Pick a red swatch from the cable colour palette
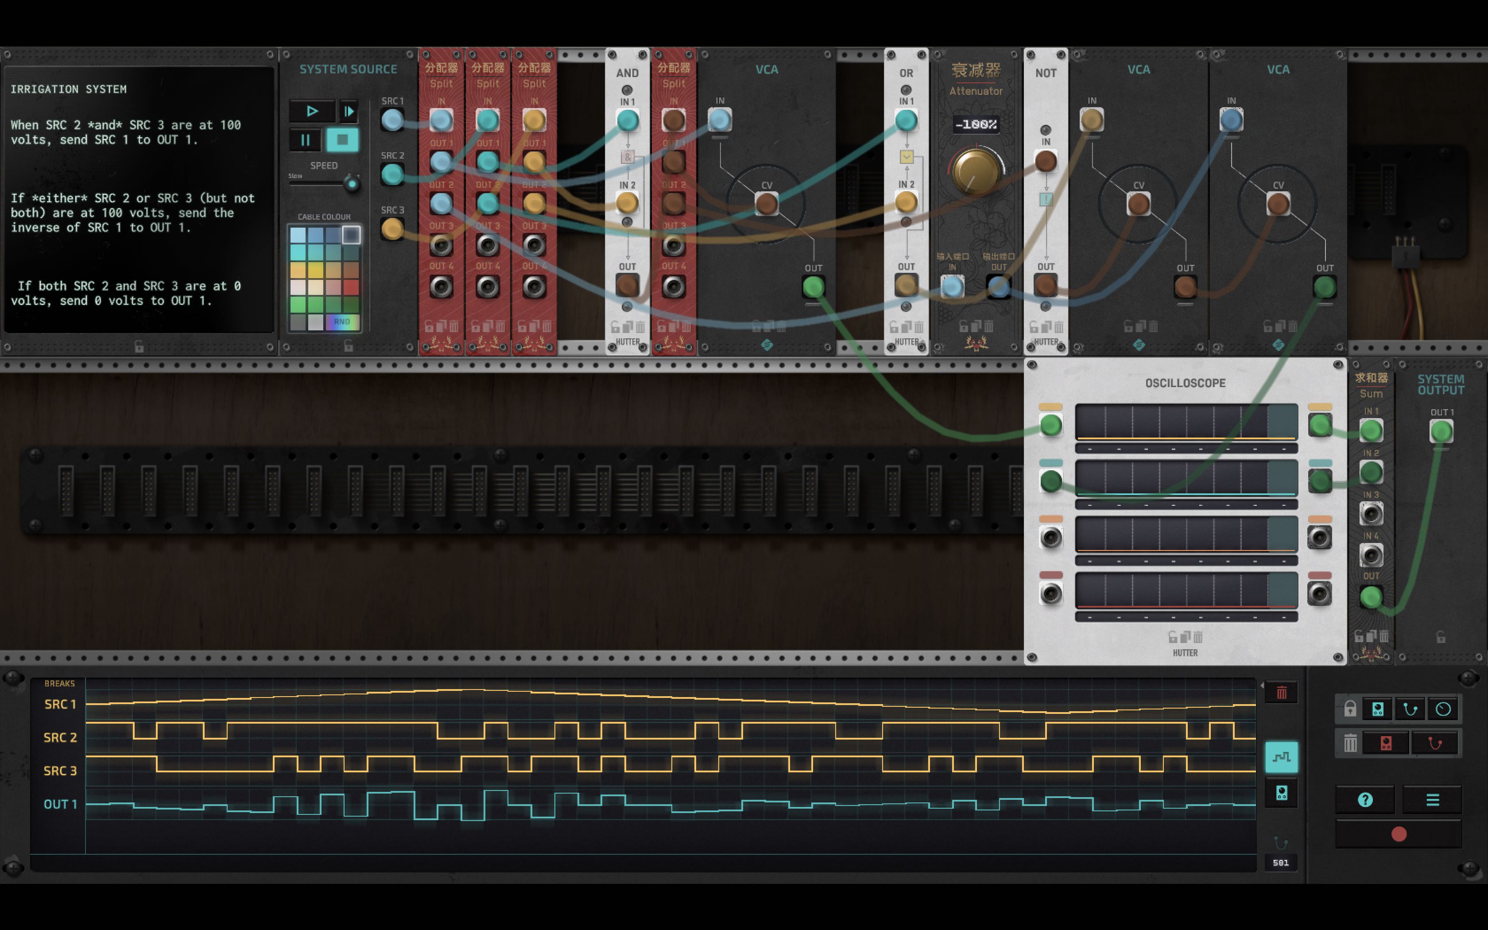1488x930 pixels. [352, 287]
